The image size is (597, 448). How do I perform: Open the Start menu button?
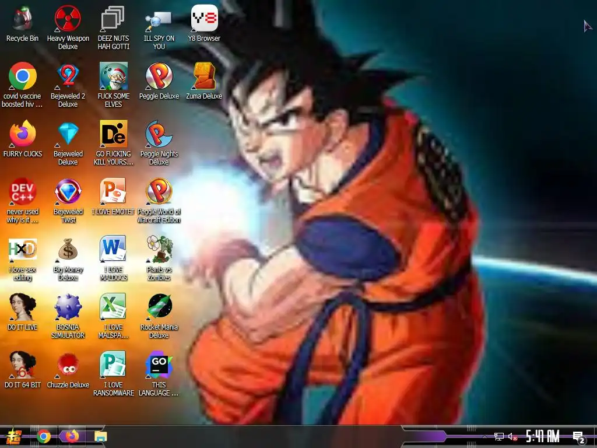[x=13, y=436]
